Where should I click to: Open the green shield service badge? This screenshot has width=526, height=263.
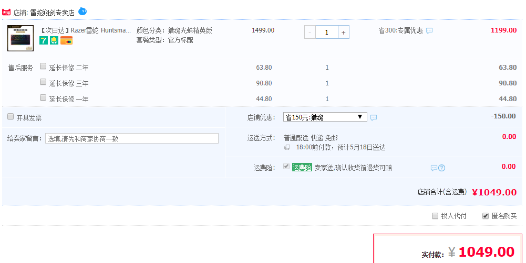[x=54, y=40]
